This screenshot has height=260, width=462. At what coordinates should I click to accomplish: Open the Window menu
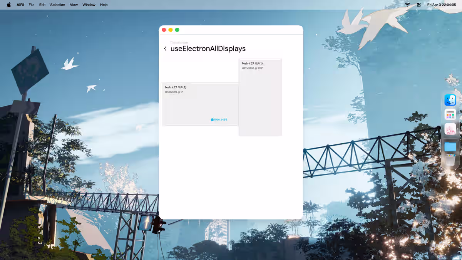pos(89,5)
